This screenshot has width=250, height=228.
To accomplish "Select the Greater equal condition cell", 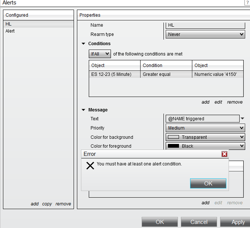I will tap(166, 74).
